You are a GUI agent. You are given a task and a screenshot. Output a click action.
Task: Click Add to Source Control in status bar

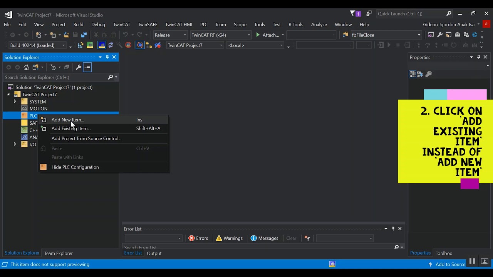pyautogui.click(x=447, y=264)
